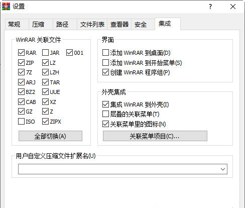Check 添加 WinRAR 到开始菜单(S)
245x208 pixels.
pyautogui.click(x=105, y=63)
